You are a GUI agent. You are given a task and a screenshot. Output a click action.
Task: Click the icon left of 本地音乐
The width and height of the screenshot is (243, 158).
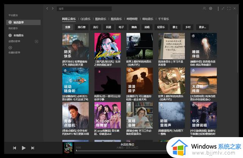click(x=10, y=35)
